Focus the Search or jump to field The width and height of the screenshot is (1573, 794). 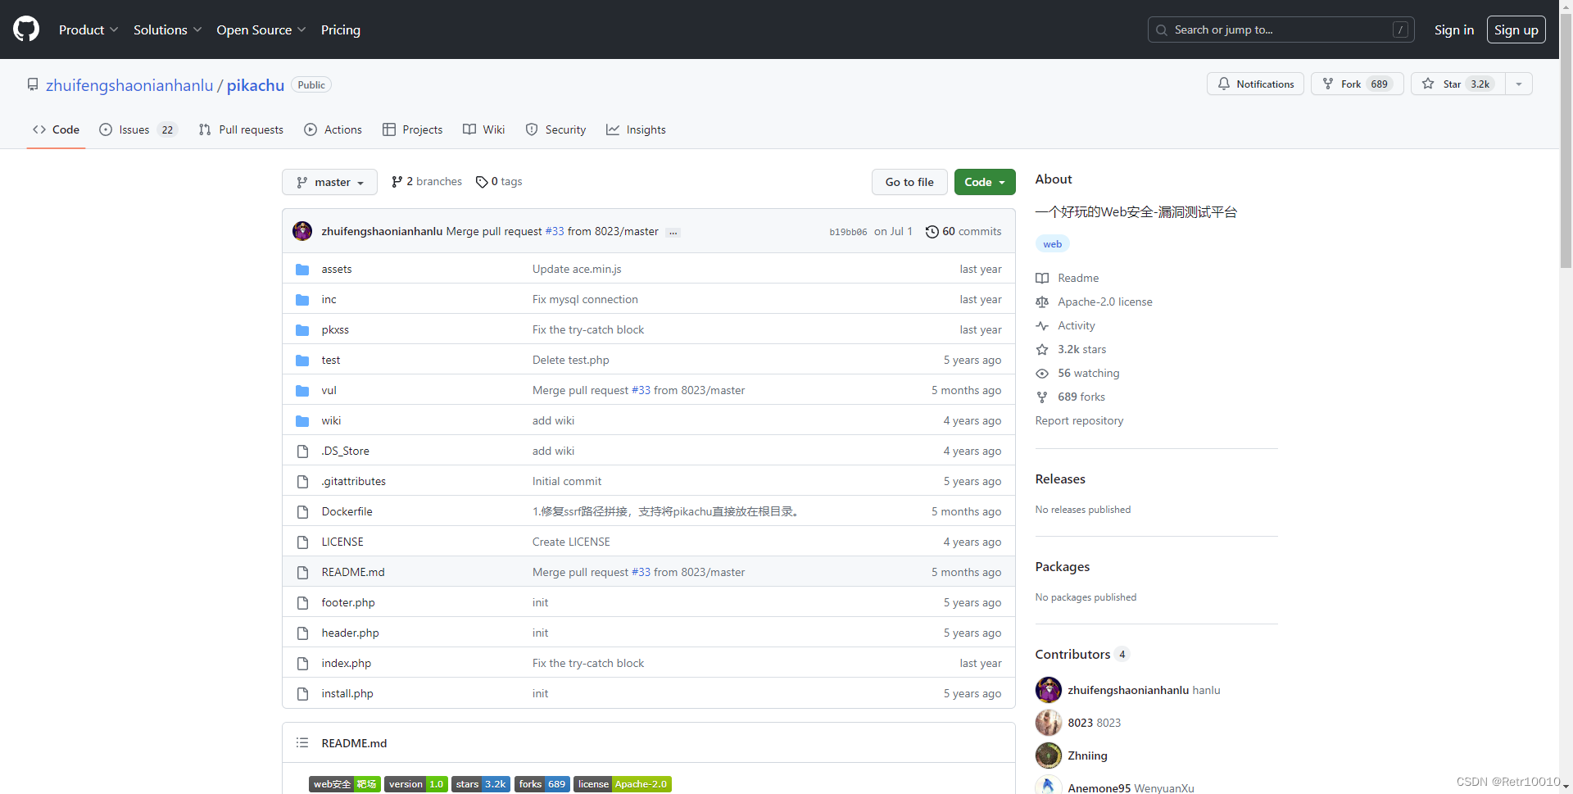click(1281, 29)
